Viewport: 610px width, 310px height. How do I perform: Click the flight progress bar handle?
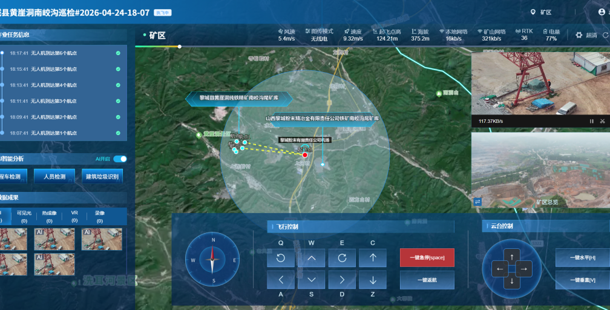pos(180,47)
